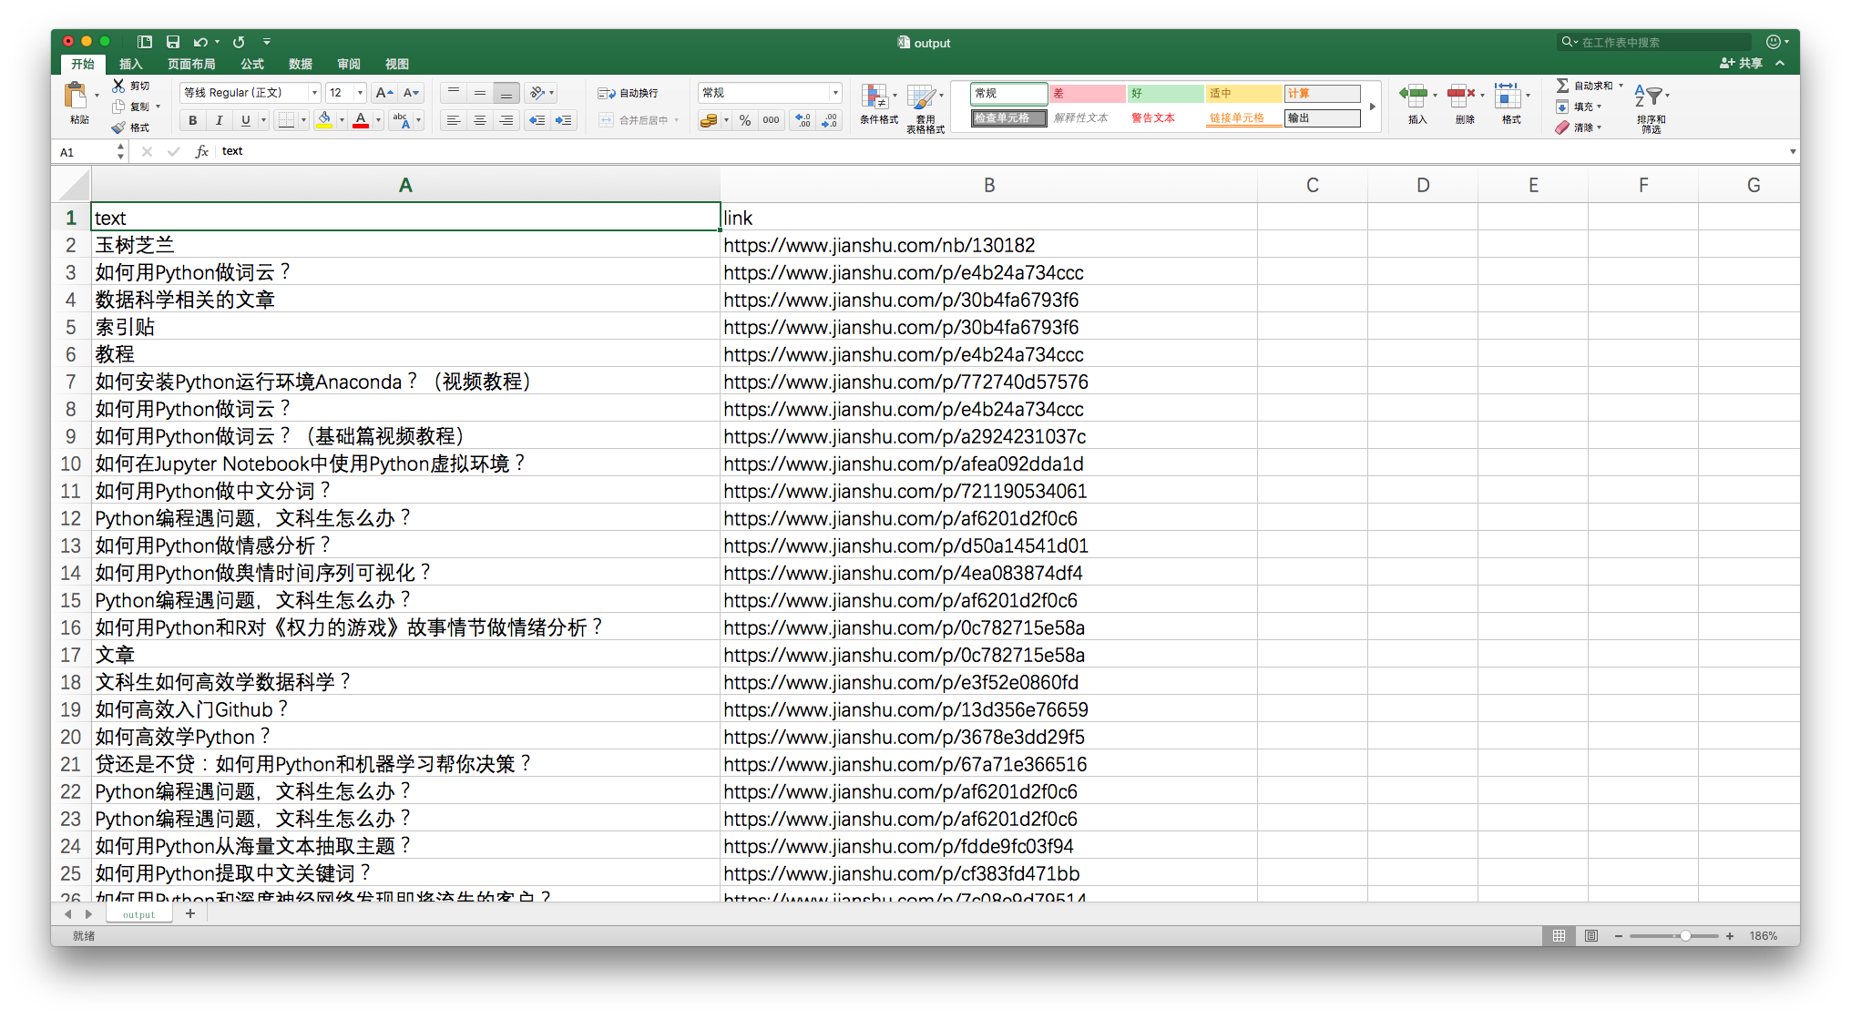
Task: Open the Sort and Filter (排序和筛选) icon
Action: (1651, 97)
